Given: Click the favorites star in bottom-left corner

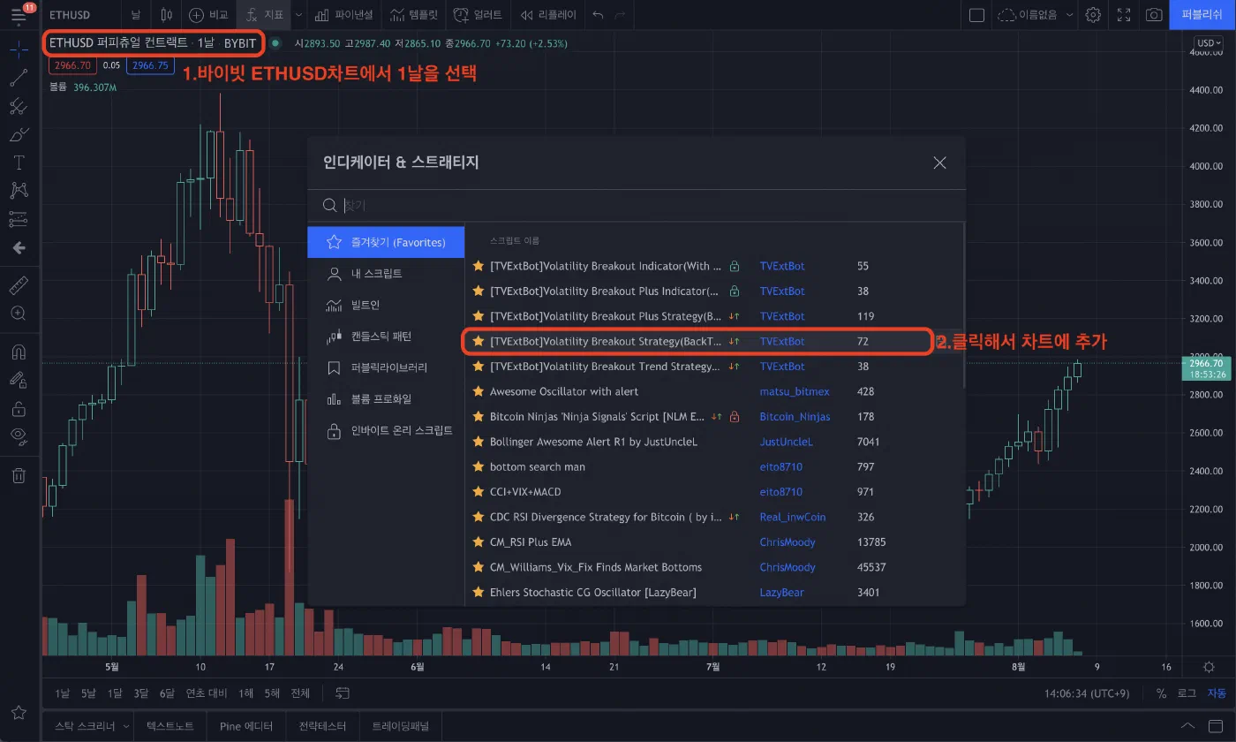Looking at the screenshot, I should 19,712.
